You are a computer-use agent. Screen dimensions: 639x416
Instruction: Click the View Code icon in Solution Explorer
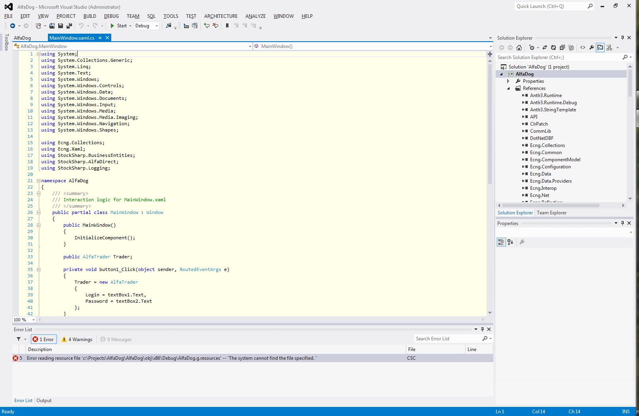(x=583, y=48)
